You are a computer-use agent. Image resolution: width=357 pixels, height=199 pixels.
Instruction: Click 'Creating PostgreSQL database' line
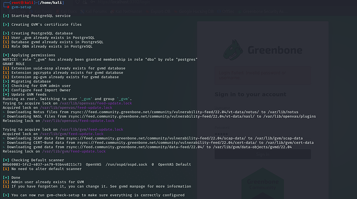pyautogui.click(x=38, y=34)
